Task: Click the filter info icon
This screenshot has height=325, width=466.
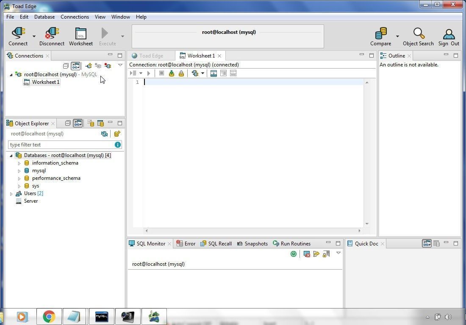Action: pos(118,145)
